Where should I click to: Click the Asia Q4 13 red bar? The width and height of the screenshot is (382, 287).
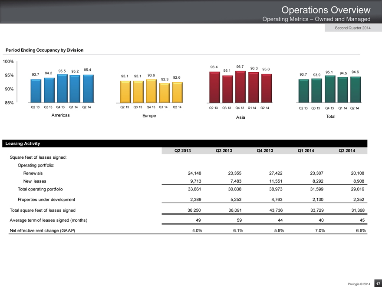coord(240,86)
